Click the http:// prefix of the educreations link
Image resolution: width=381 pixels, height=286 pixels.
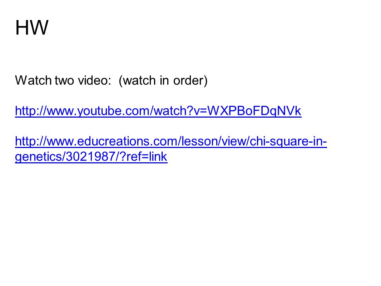(x=31, y=141)
